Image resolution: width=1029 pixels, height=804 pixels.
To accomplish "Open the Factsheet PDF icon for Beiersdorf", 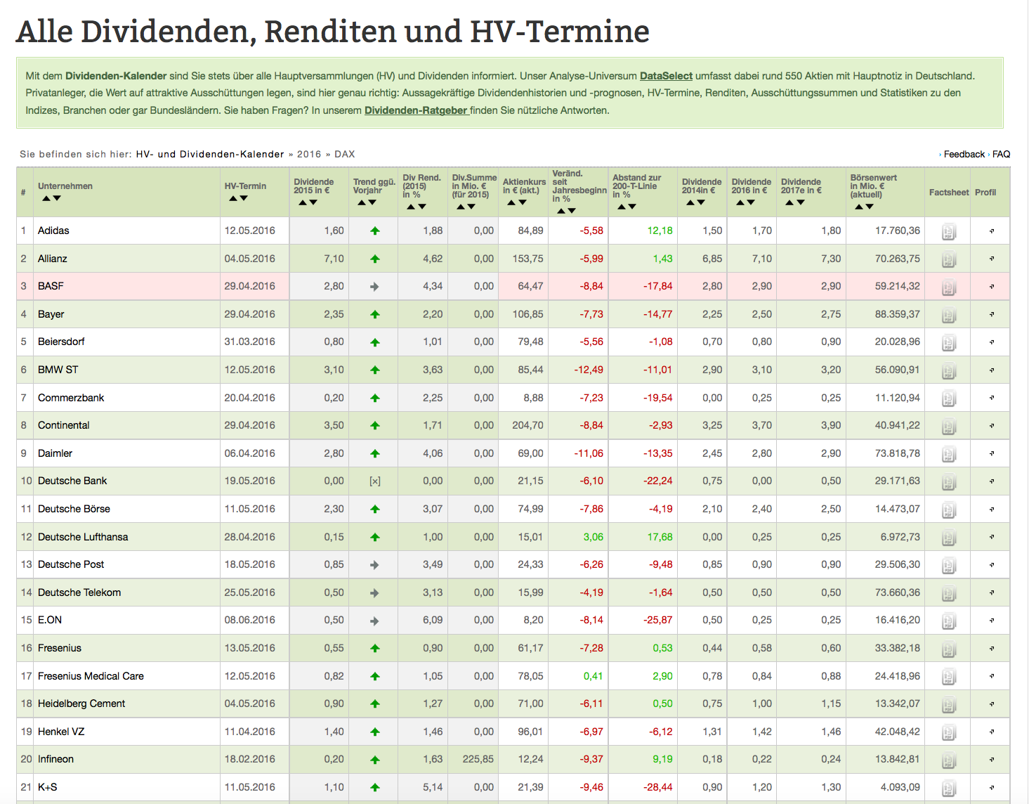I will pos(949,342).
